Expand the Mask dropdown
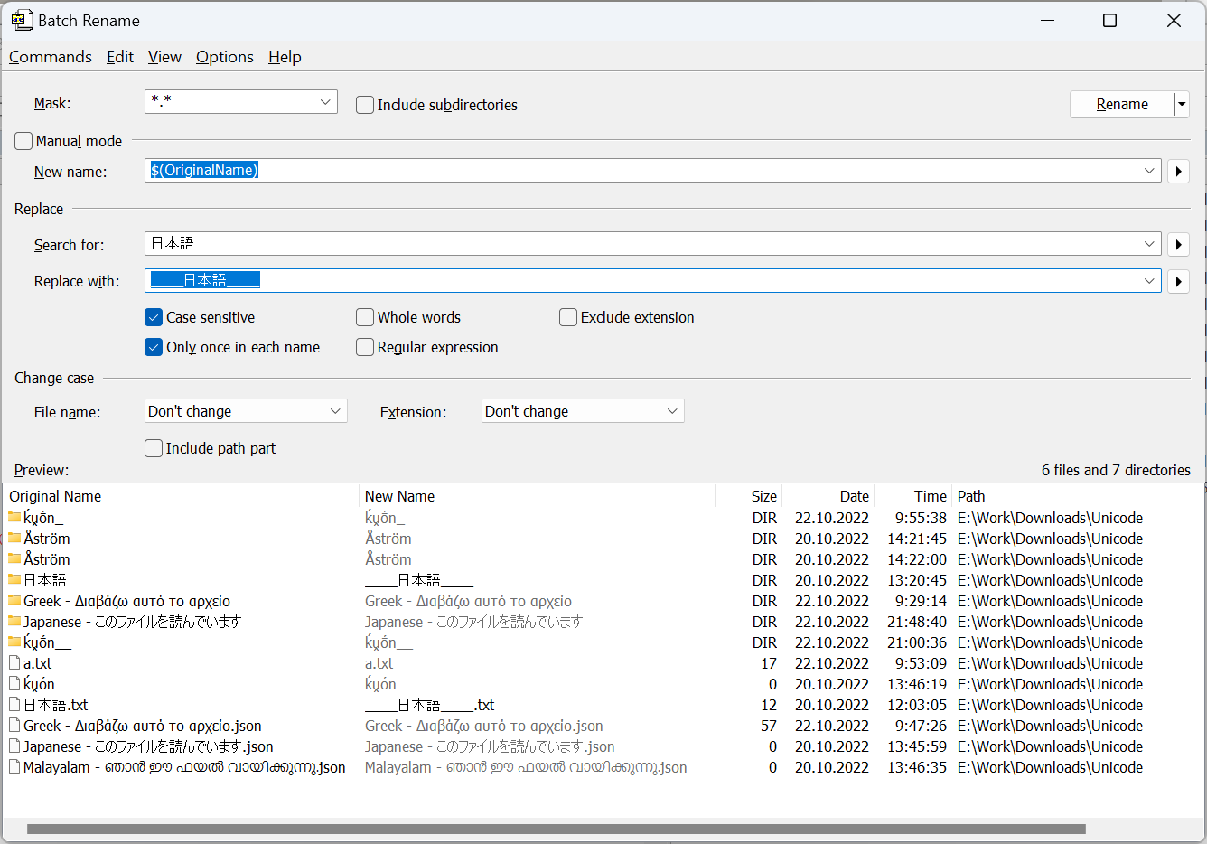 [x=325, y=102]
